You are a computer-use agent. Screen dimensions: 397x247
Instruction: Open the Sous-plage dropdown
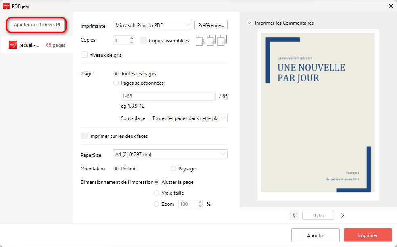[x=188, y=118]
